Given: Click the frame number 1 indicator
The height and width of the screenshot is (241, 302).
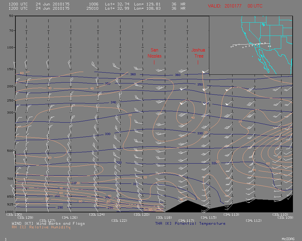Looking at the screenshot, I should [5, 239].
